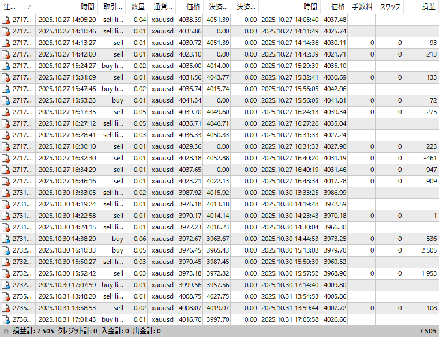The height and width of the screenshot is (339, 439).
Task: Click the summary status icon beside 損益計
Action: [6, 332]
